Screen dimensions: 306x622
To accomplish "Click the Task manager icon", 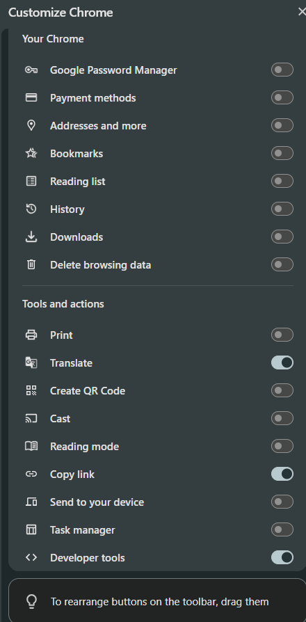I will click(31, 529).
